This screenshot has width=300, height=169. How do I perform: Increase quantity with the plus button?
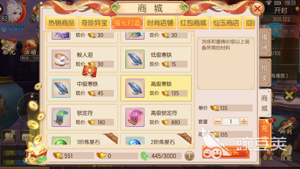244,121
